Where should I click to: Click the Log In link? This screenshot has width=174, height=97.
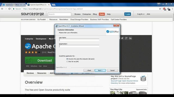(140, 14)
